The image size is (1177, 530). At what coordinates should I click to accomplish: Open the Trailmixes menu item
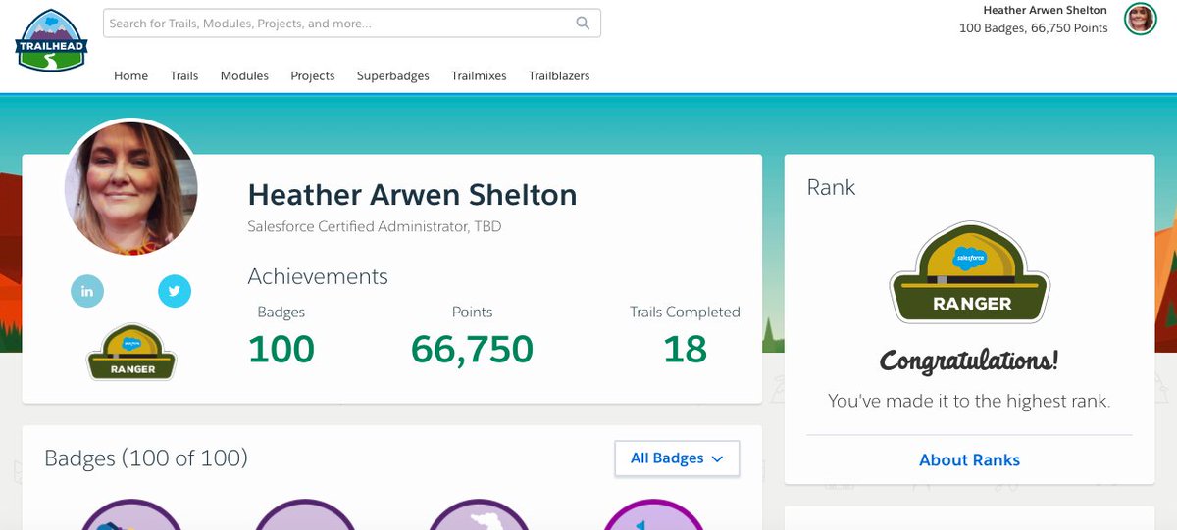tap(479, 75)
